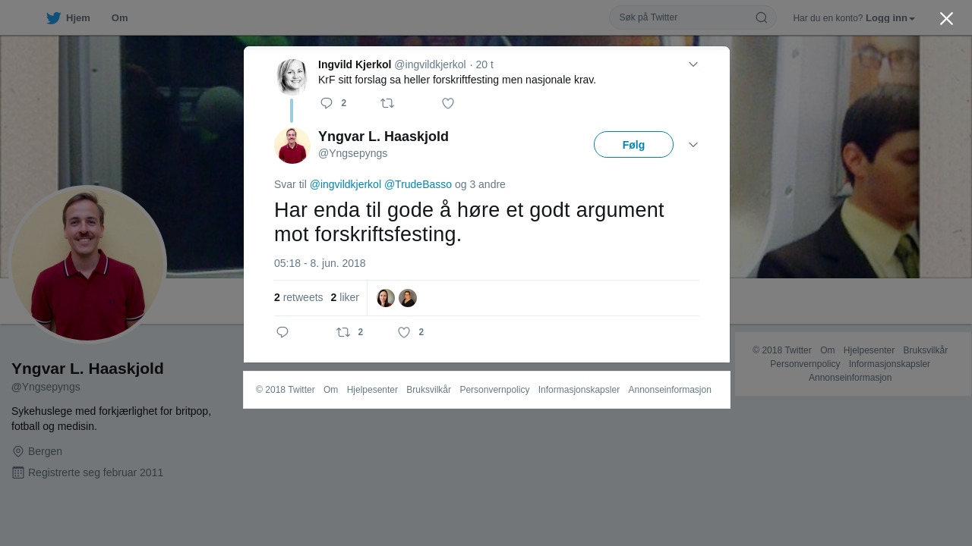Click the Twitter bird Hjem icon
The height and width of the screenshot is (546, 972).
tap(53, 18)
